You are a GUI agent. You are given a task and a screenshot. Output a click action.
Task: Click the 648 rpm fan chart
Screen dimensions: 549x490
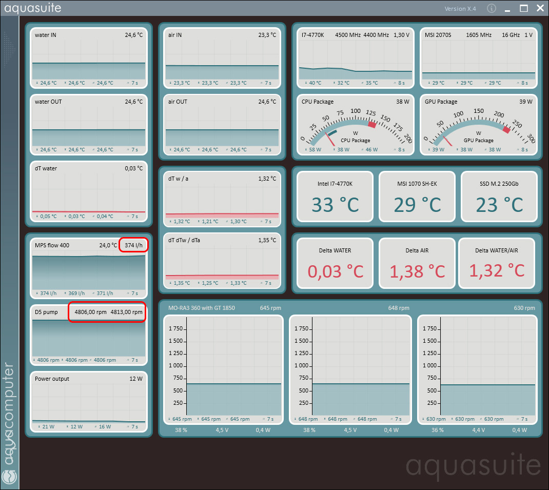(x=350, y=369)
